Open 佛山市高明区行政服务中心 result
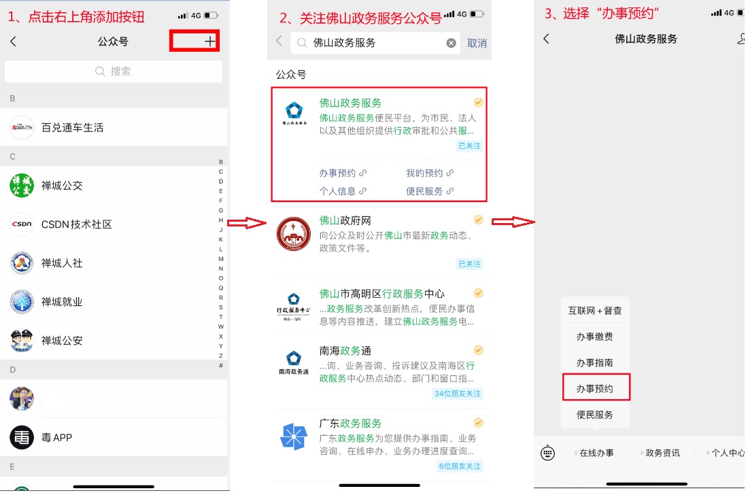 point(382,294)
